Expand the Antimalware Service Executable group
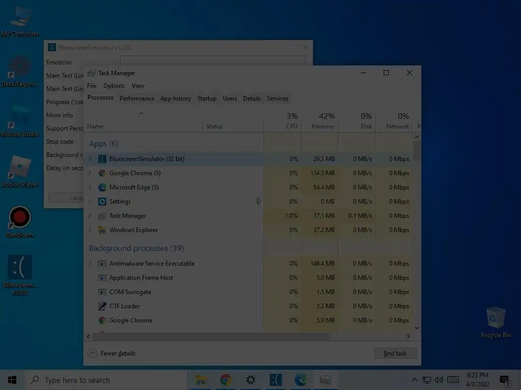521x390 pixels. point(90,264)
